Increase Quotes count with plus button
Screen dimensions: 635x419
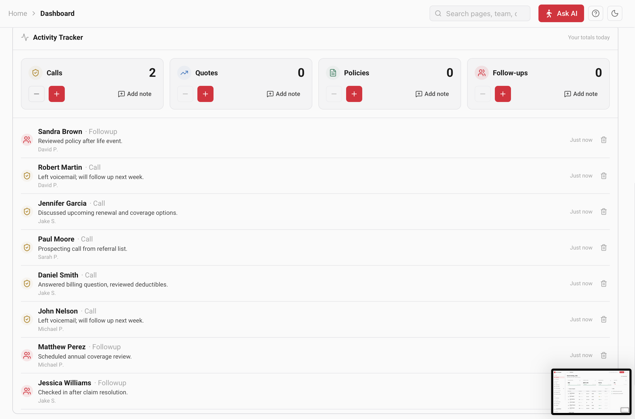[x=205, y=94]
